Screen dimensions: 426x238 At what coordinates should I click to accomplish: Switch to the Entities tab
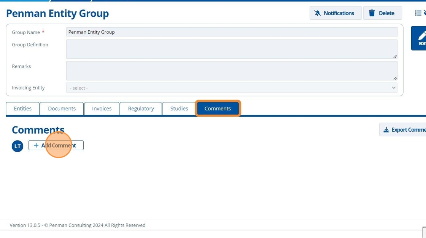pyautogui.click(x=23, y=109)
